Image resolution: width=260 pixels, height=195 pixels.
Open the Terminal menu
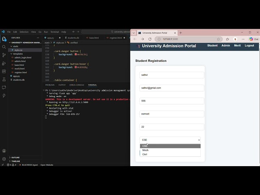(54, 32)
